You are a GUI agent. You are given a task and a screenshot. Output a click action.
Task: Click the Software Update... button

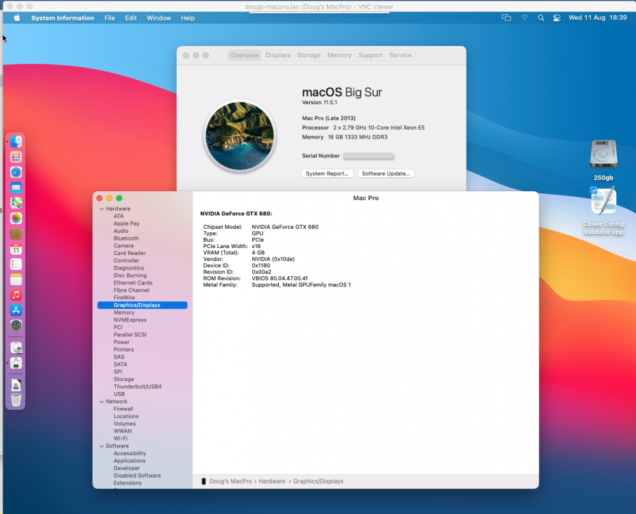(386, 173)
